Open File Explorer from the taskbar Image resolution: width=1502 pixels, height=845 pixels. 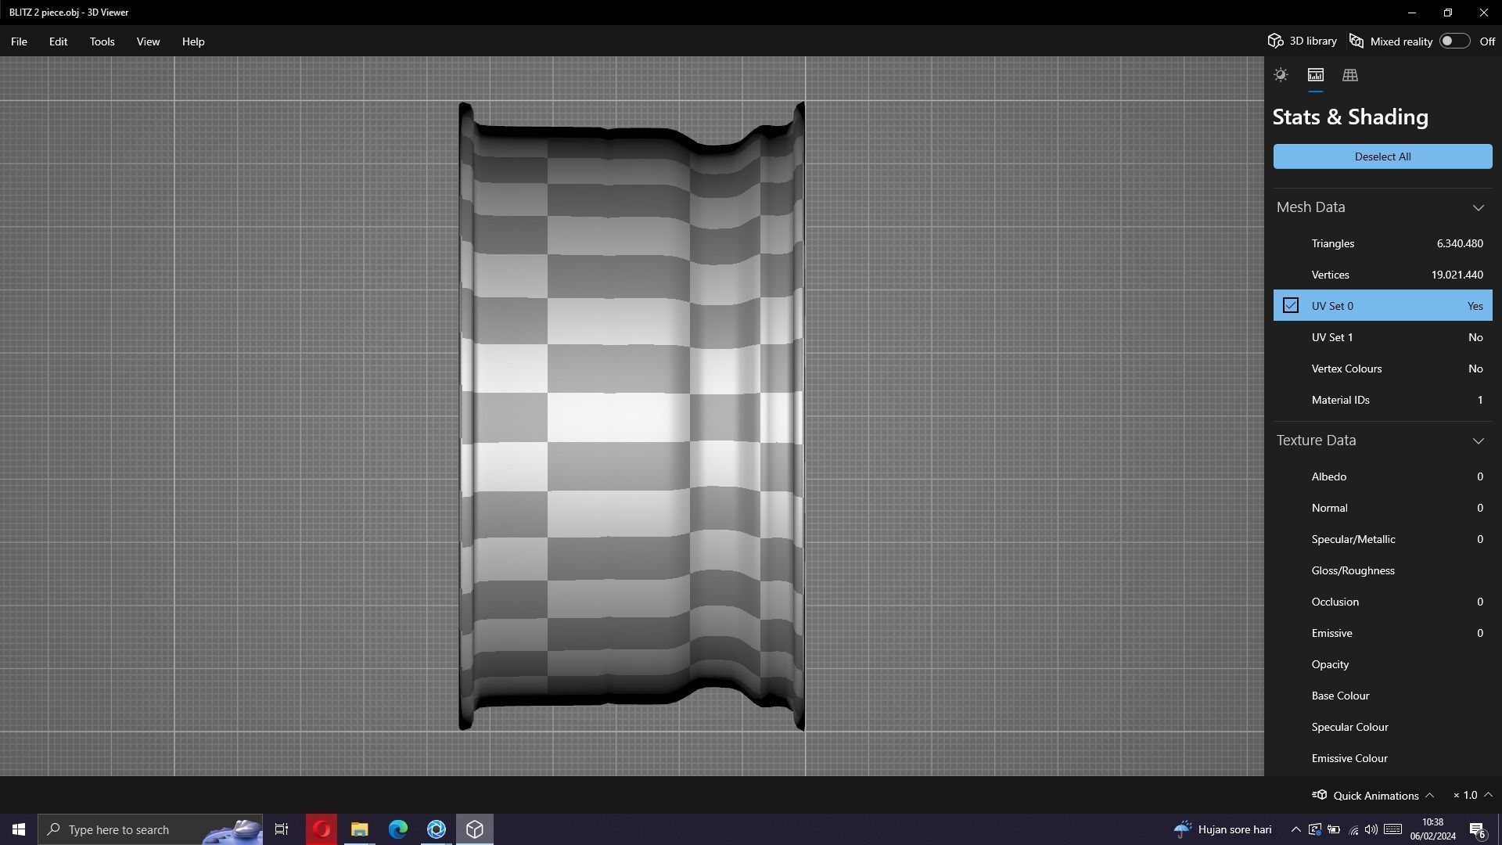click(359, 829)
